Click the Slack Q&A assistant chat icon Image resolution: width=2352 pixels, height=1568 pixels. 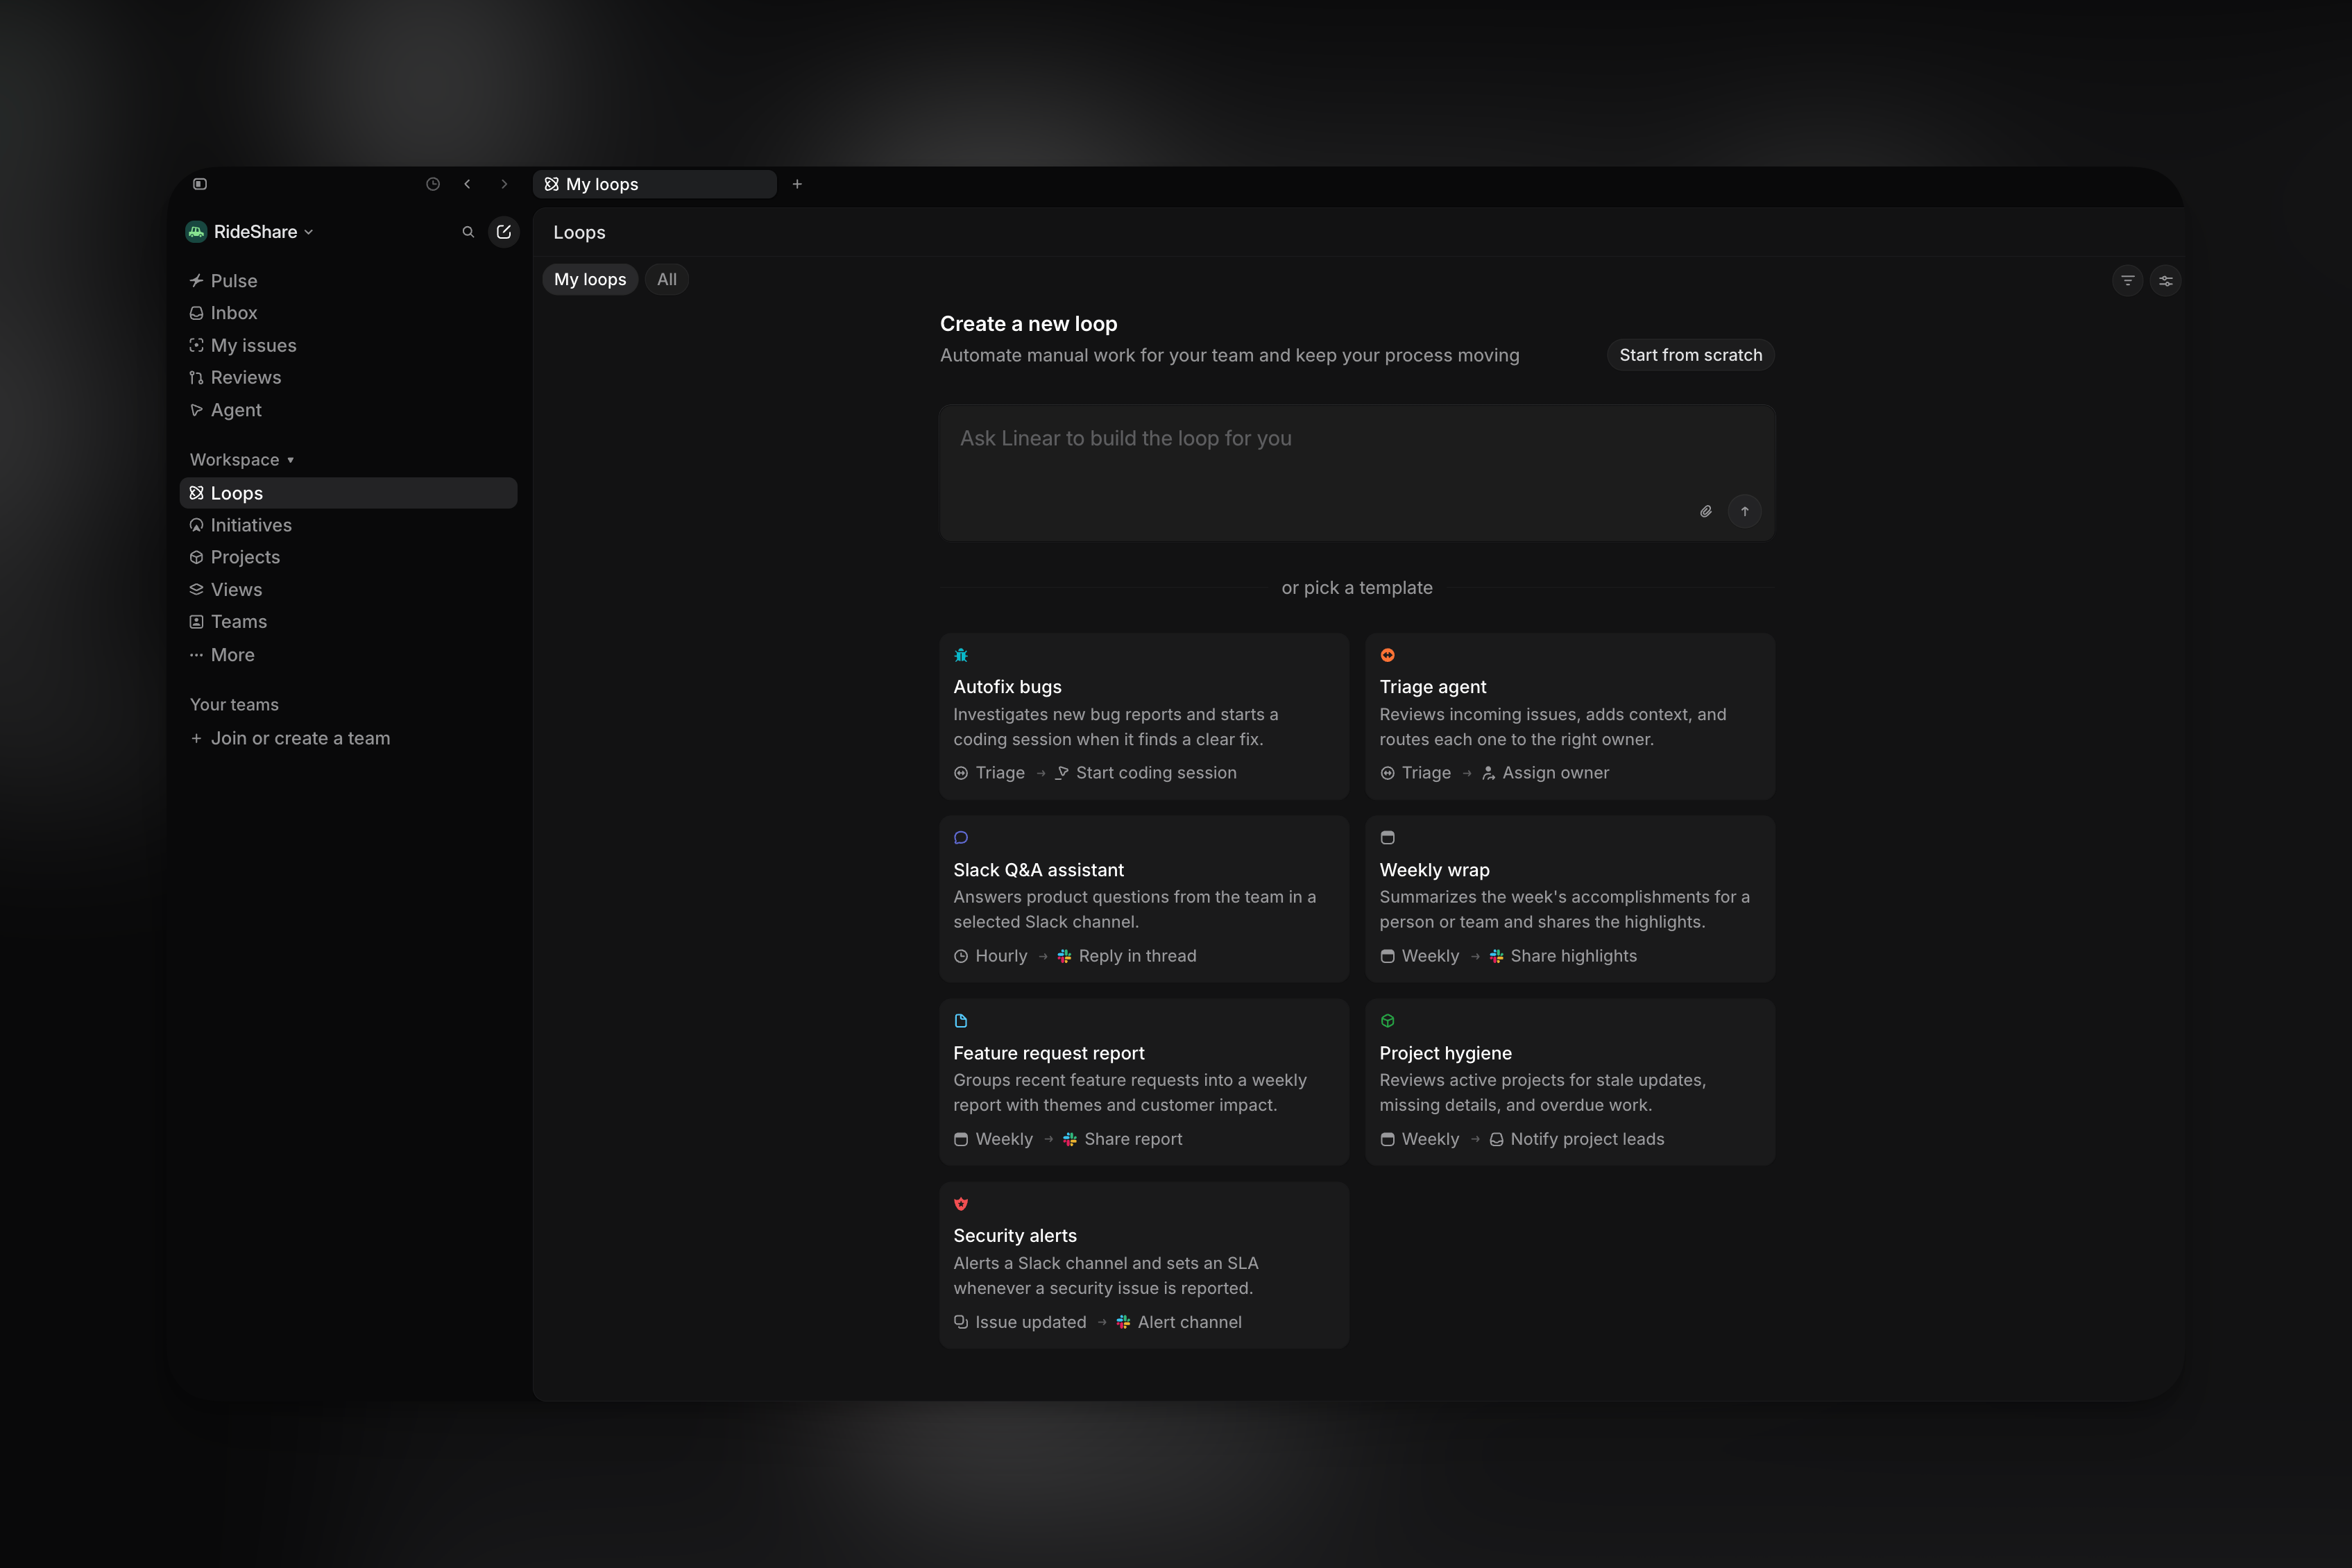pyautogui.click(x=961, y=838)
